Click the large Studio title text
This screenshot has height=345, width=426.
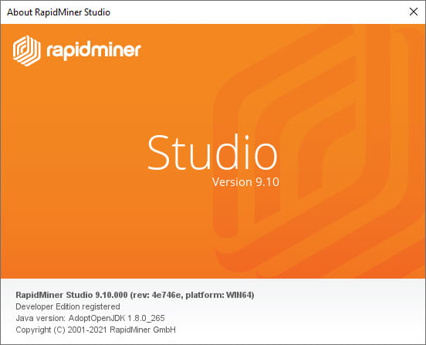point(212,152)
